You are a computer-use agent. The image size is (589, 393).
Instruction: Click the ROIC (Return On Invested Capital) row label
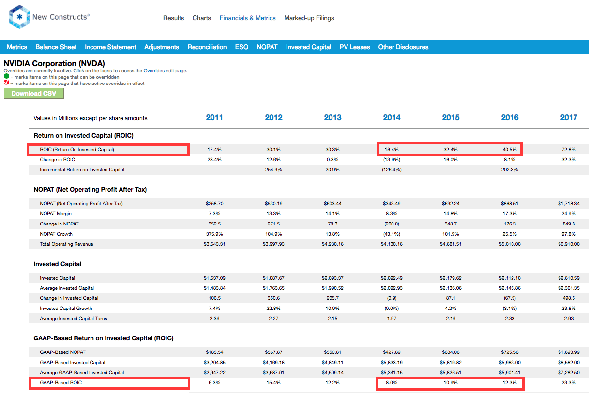tap(77, 150)
